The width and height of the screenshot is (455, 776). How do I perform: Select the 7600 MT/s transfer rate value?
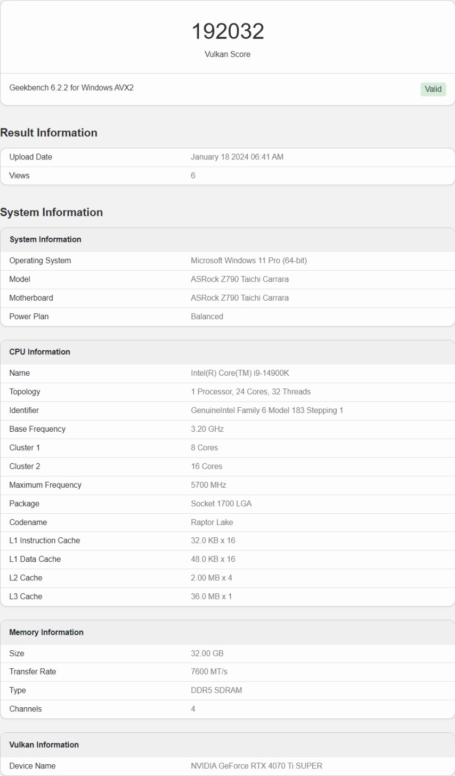click(x=209, y=672)
